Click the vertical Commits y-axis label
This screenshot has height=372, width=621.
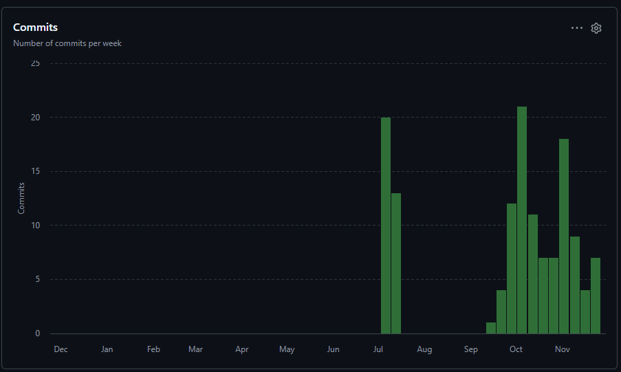pyautogui.click(x=21, y=198)
